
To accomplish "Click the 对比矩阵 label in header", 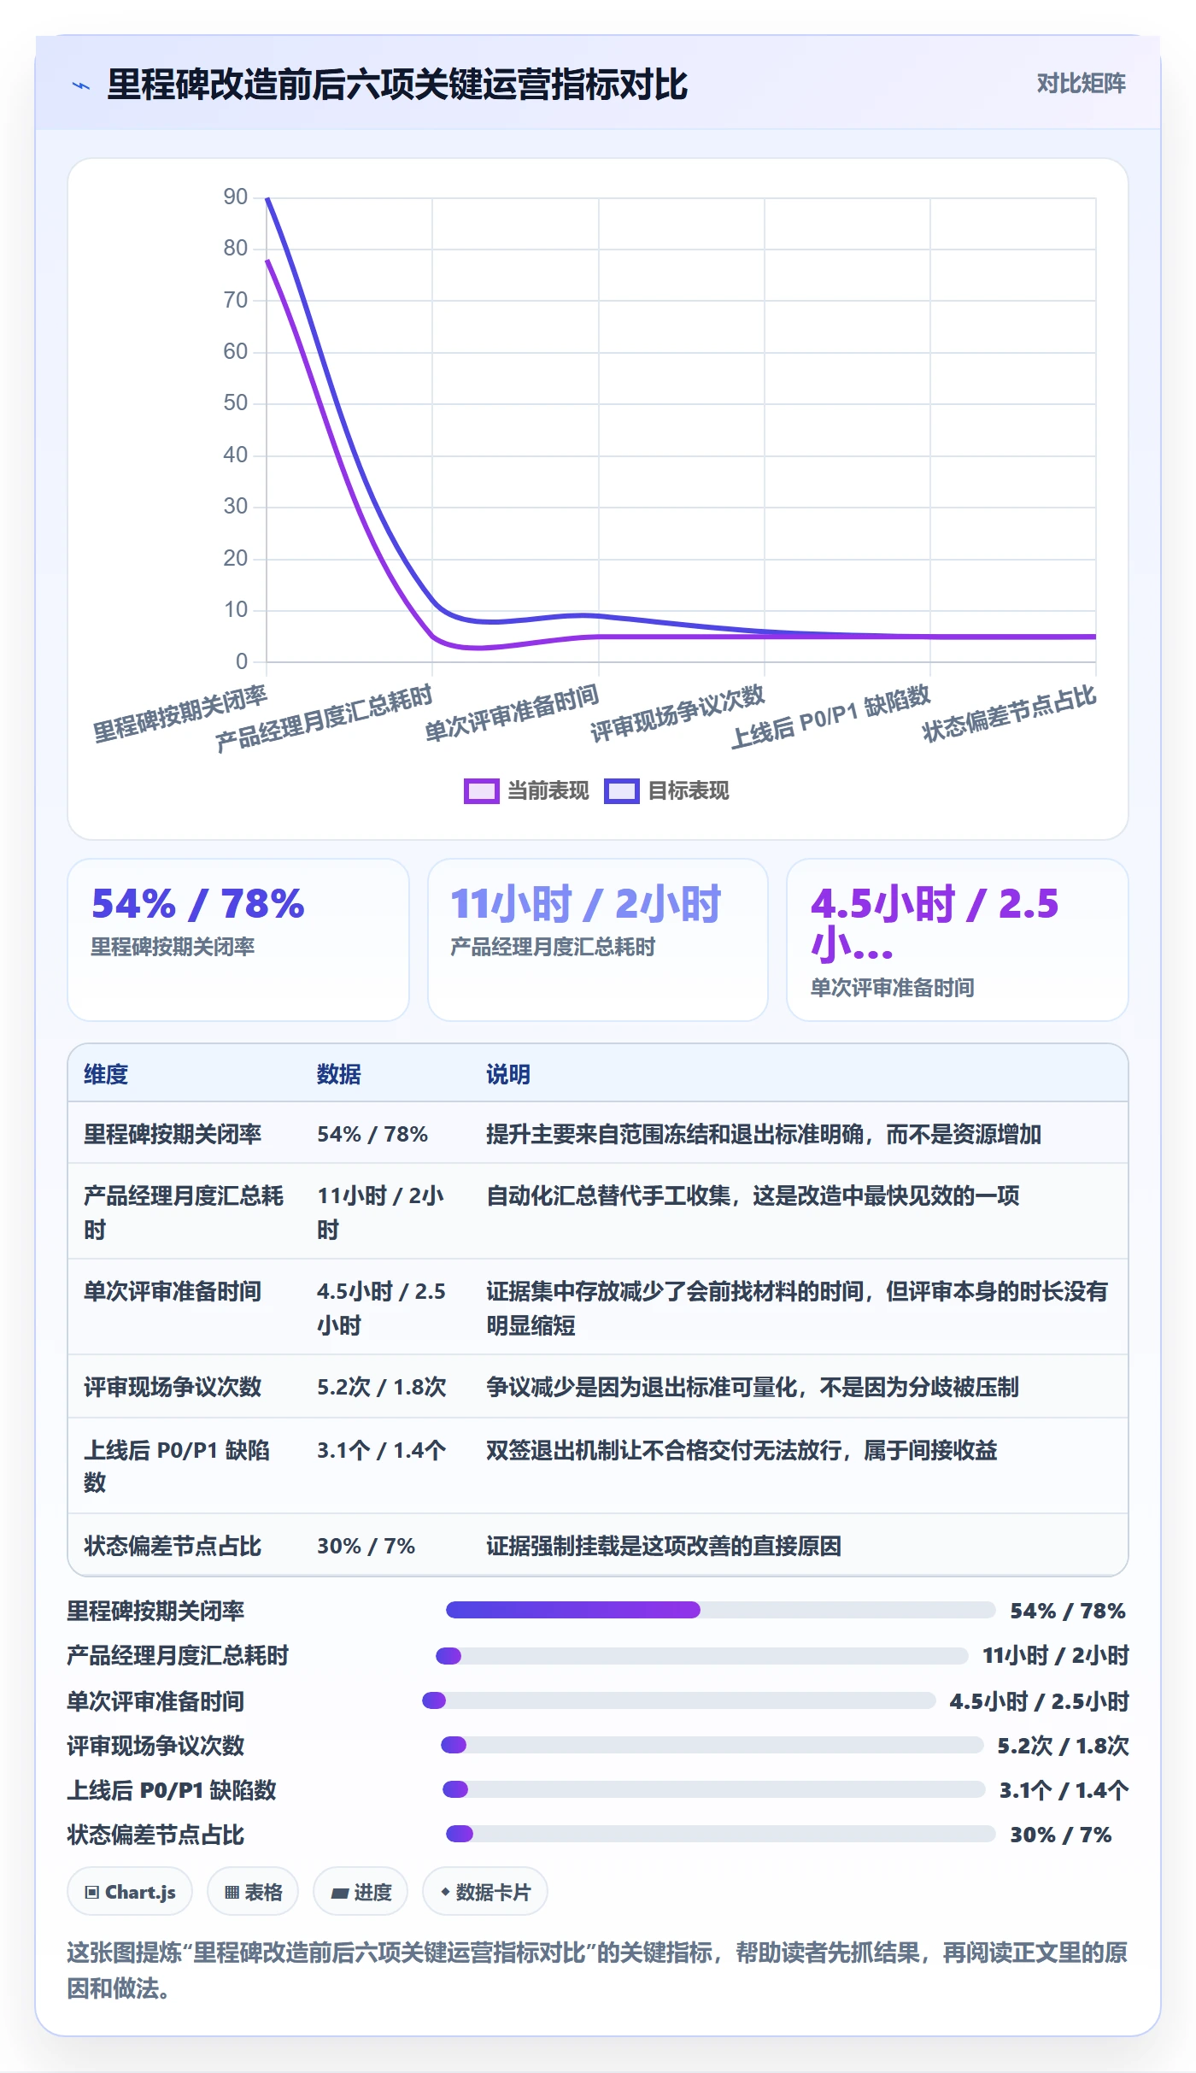I will (1081, 84).
